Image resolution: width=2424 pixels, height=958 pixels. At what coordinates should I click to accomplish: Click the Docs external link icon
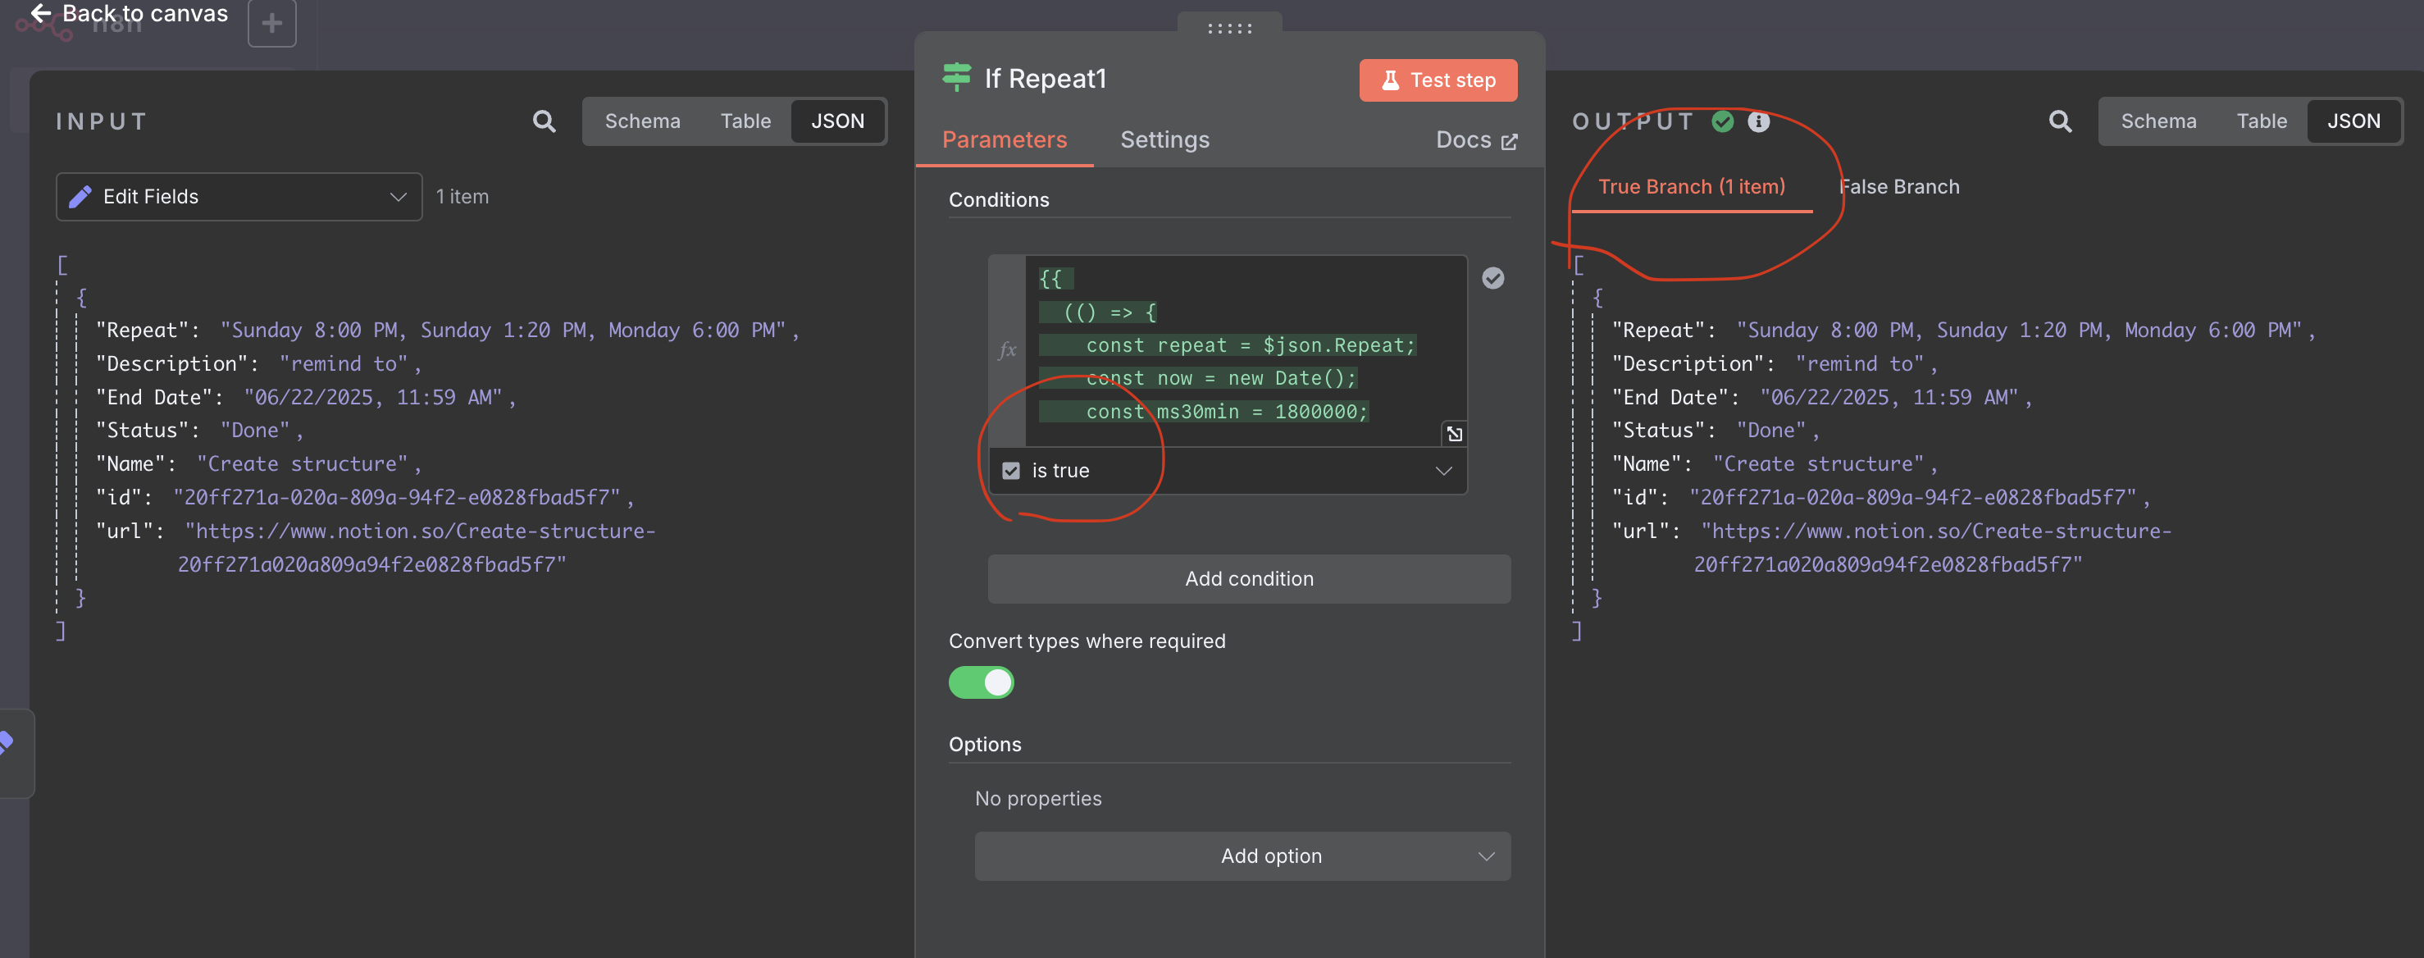1510,141
